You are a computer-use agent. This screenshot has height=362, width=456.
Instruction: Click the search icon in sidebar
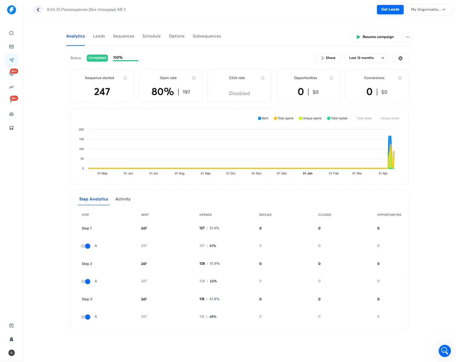point(11,33)
